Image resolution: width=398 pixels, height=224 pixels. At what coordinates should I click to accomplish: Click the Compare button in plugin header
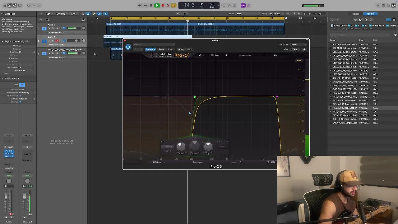tap(150, 49)
